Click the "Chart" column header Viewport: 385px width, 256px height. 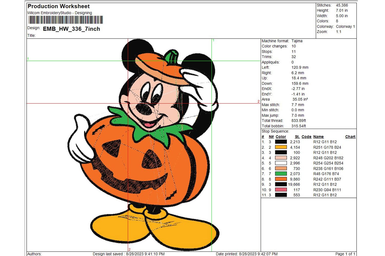pyautogui.click(x=350, y=137)
